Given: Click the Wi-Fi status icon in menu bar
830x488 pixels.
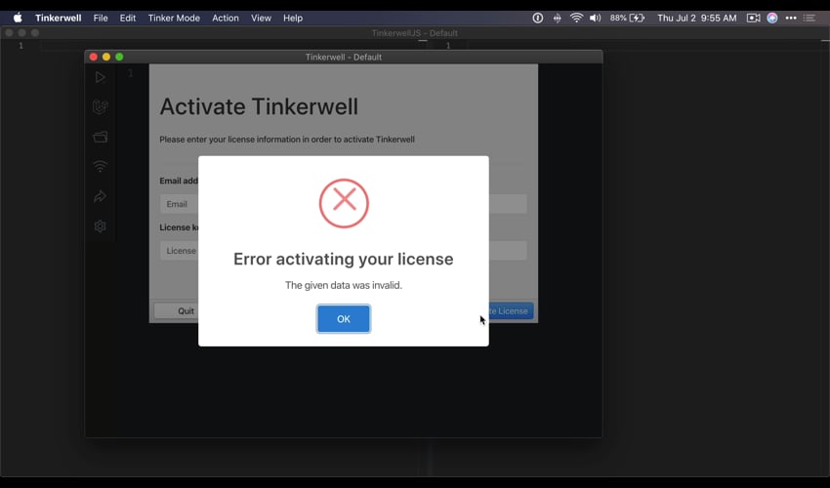Looking at the screenshot, I should pos(576,18).
